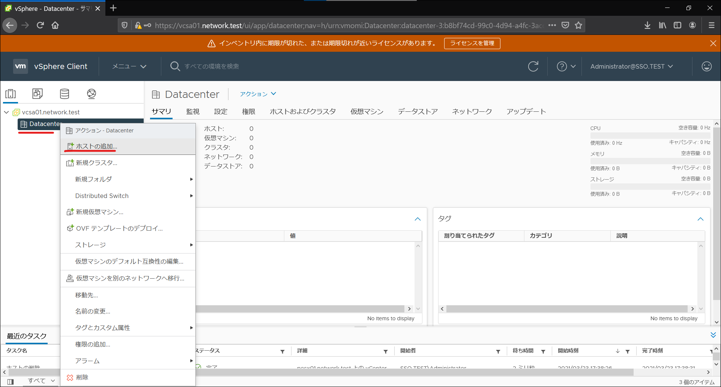Choose 移動先 menu entry

128,295
